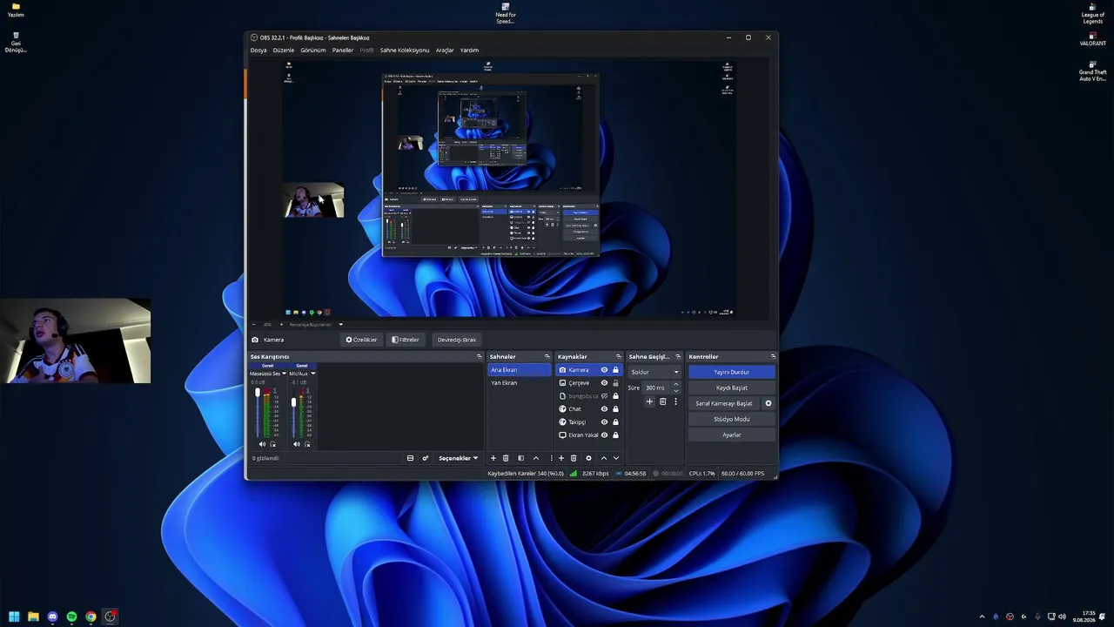Start the virtual camera (Sanal Kamerayı Başlat)
This screenshot has width=1114, height=627.
coord(724,403)
